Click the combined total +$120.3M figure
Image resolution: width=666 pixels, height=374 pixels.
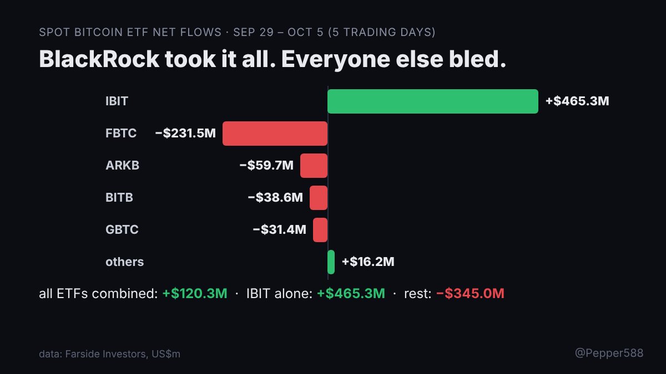(x=195, y=294)
